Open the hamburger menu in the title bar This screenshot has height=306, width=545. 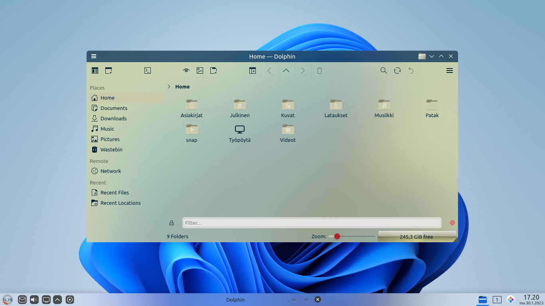pos(94,56)
